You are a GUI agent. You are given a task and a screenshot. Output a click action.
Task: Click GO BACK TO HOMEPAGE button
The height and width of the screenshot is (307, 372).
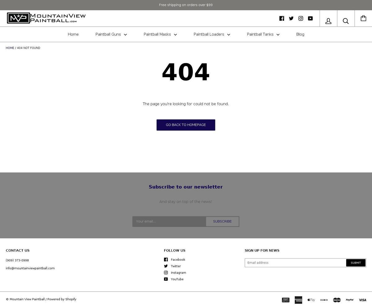(x=186, y=125)
